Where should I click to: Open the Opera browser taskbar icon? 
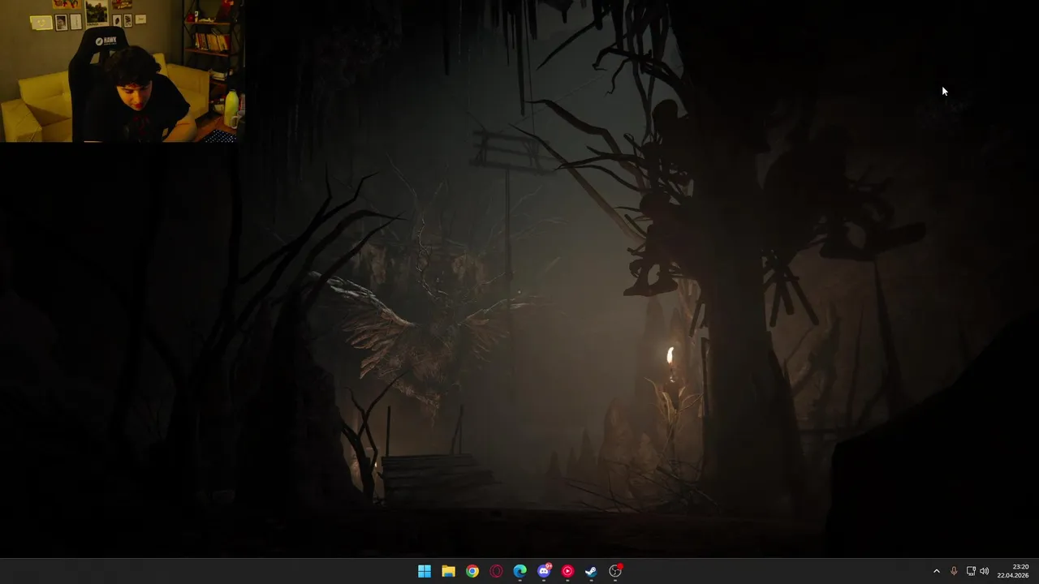(x=496, y=571)
